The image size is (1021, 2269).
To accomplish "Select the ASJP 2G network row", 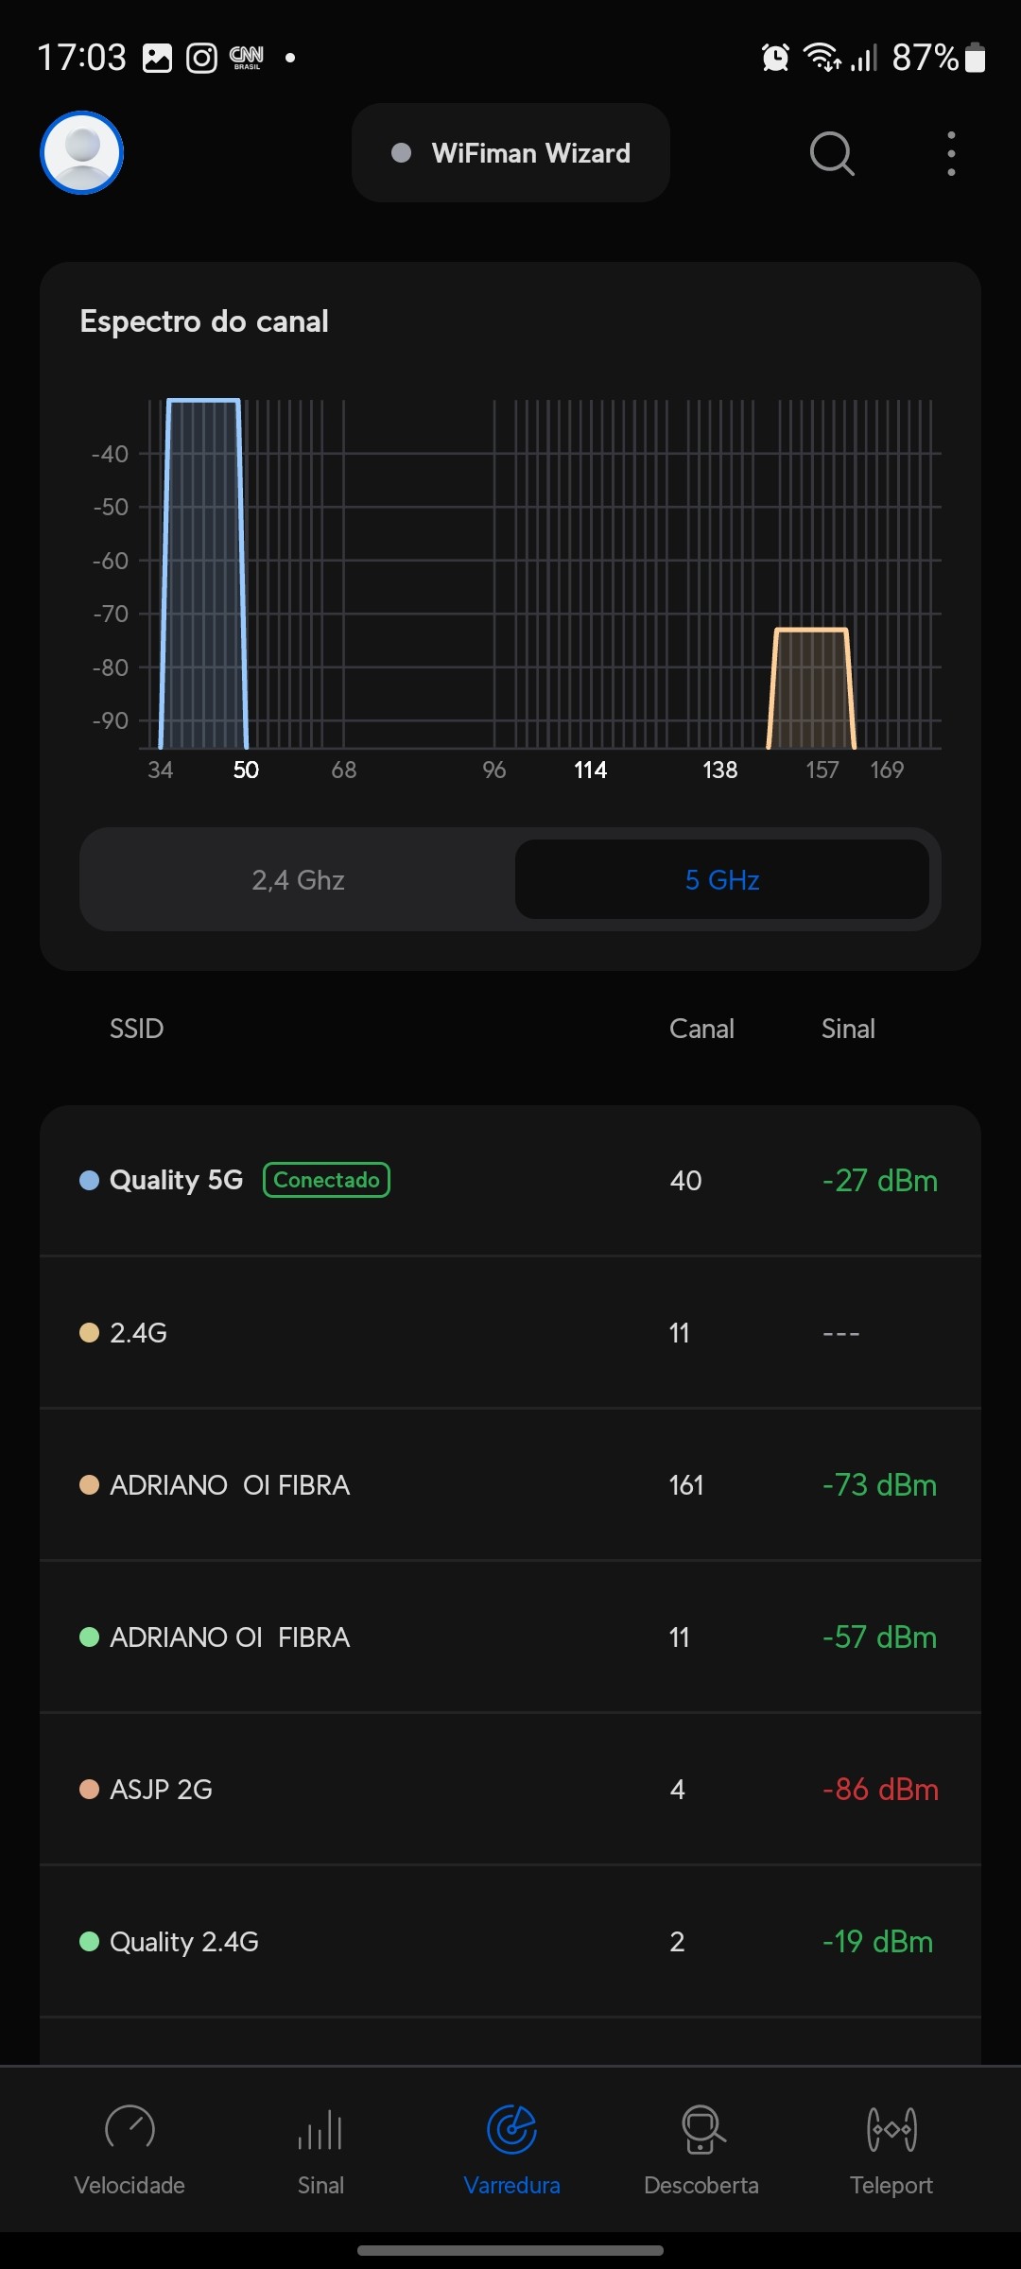I will pyautogui.click(x=510, y=1790).
